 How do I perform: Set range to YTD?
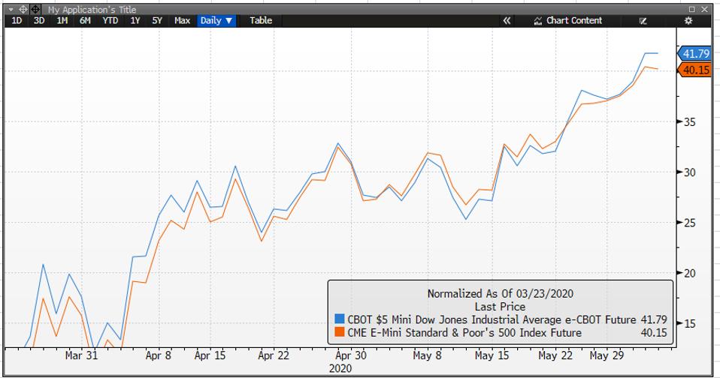point(110,21)
